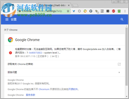Viewport: 129px width, 99px height.
Task: Click the Google Chrome logo
Action: point(10,40)
